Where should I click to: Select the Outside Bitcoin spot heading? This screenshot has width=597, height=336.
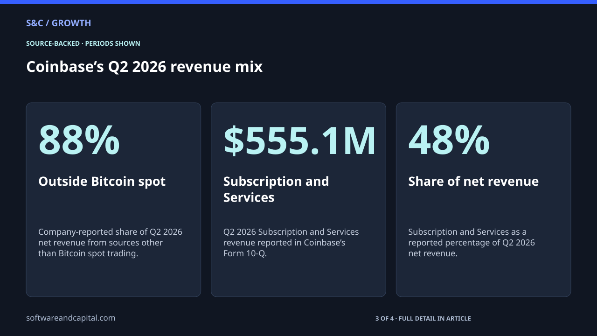[x=102, y=181]
